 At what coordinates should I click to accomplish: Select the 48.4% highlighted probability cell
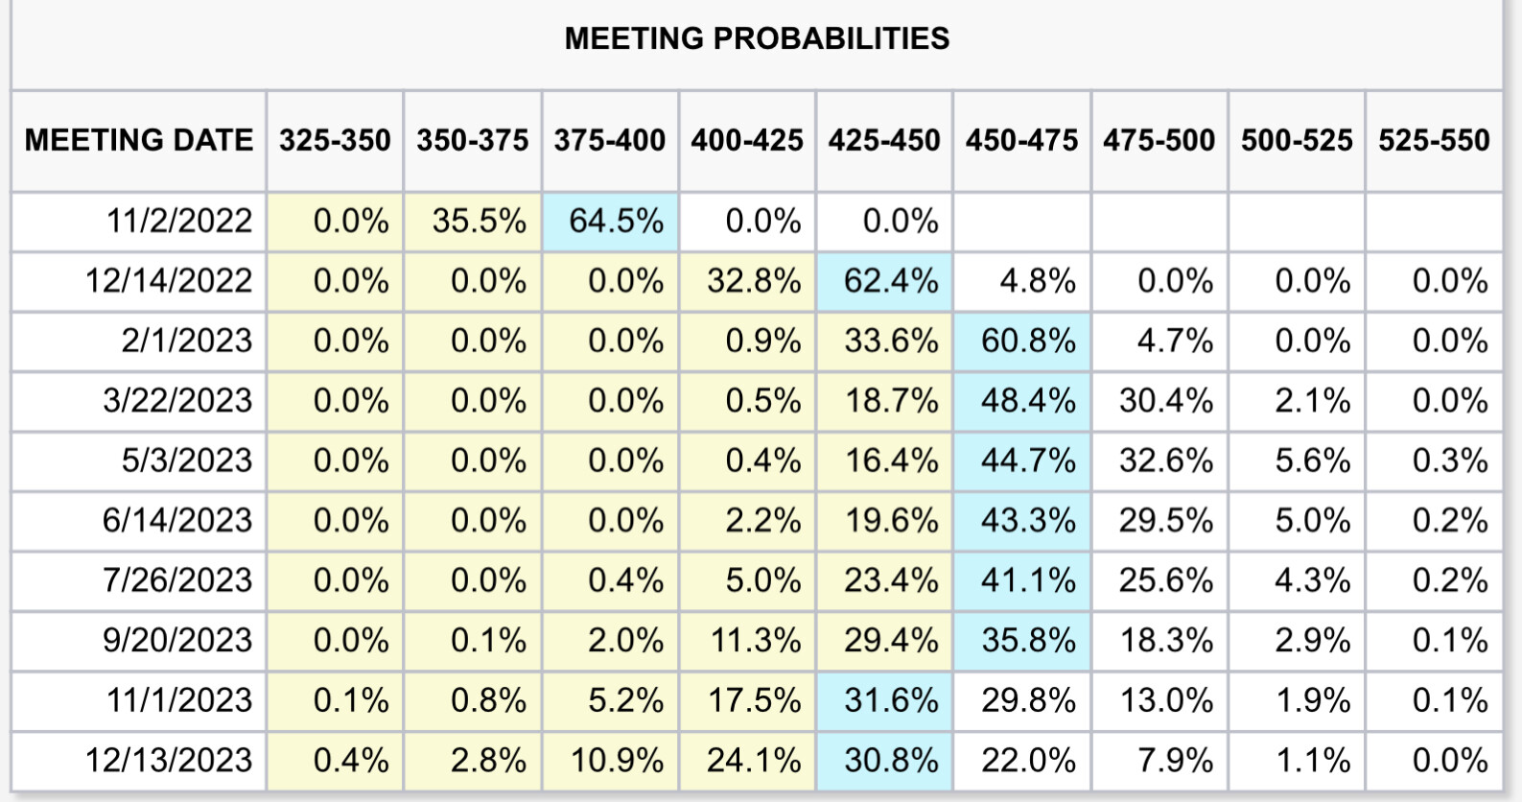click(1028, 400)
